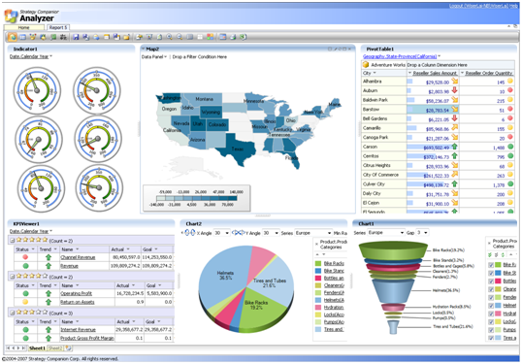Screen dimensions: 522x364
Task: Click the green up-down invert icon in Chart1 legend
Action: [x=503, y=254]
